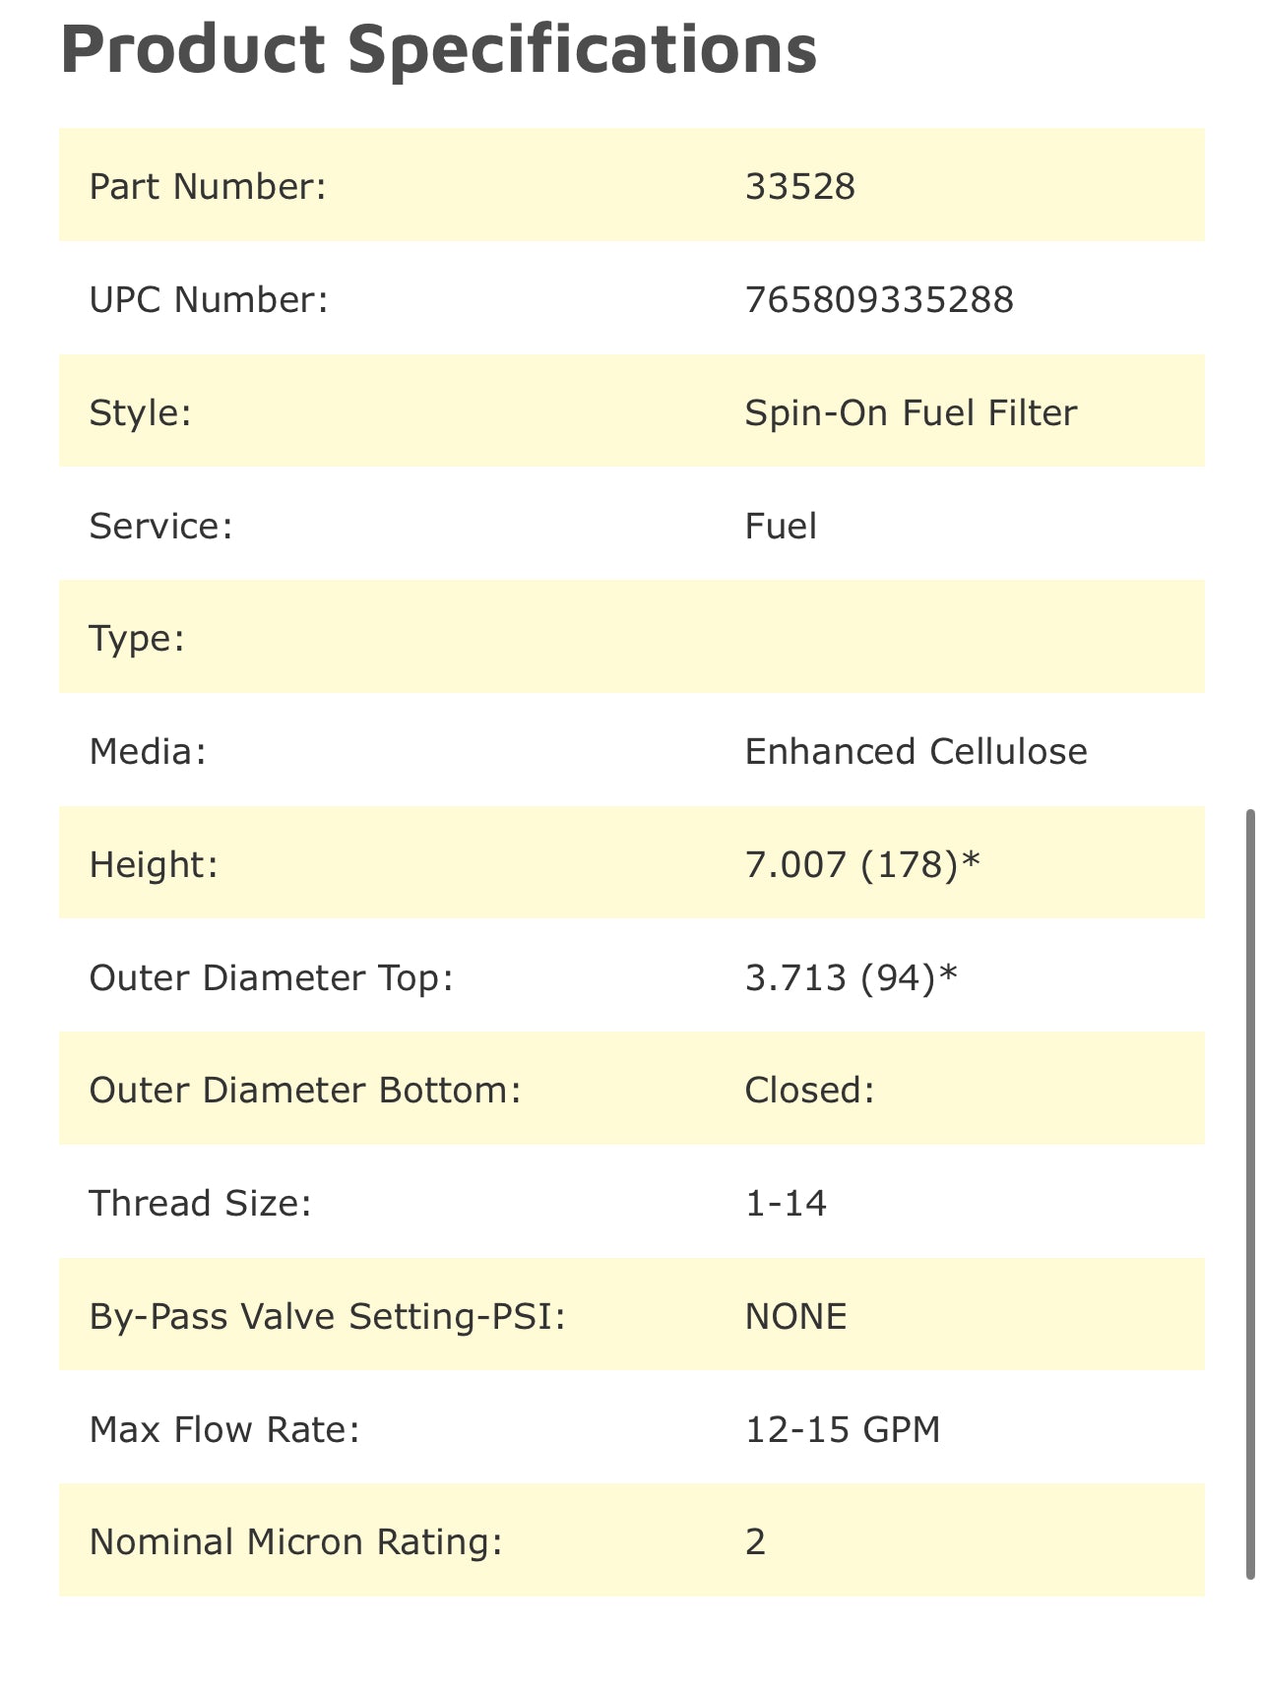Viewport: 1264px width, 1692px height.
Task: Click the nominal micron rating value 2
Action: (x=755, y=1541)
